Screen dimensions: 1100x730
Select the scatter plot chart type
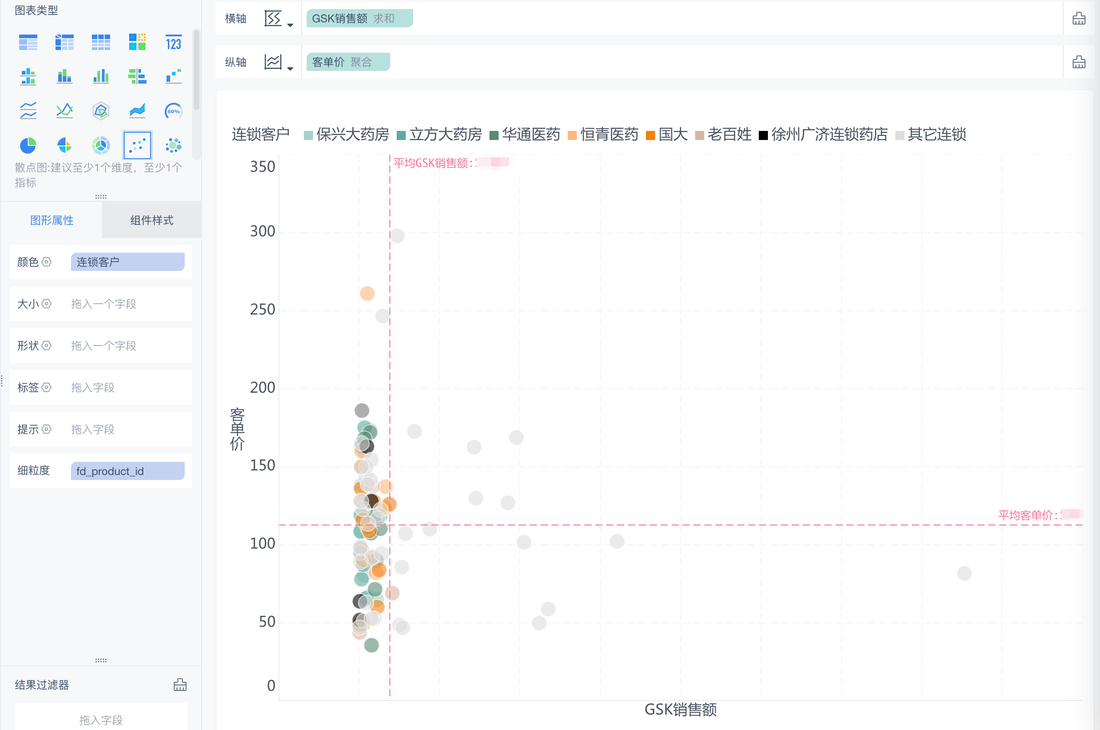tap(137, 145)
